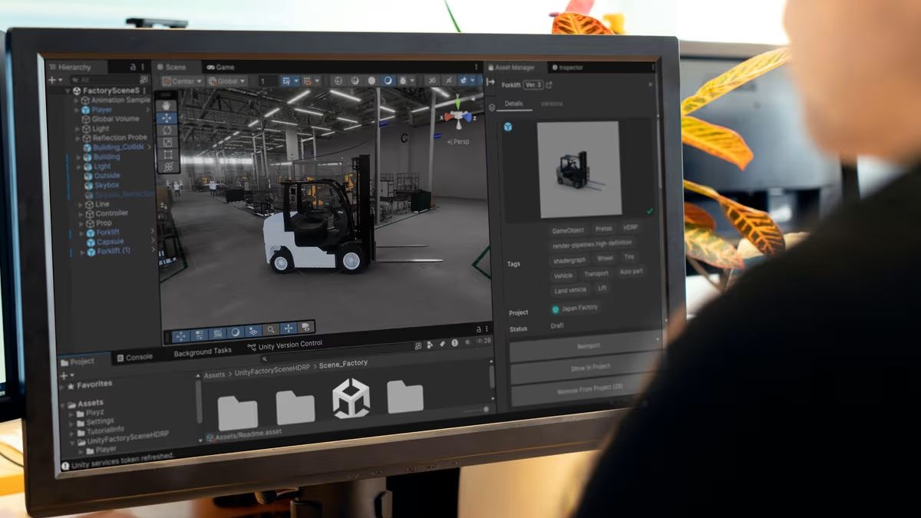The height and width of the screenshot is (518, 921).
Task: Click the Hierarchy add (+) button
Action: pyautogui.click(x=51, y=79)
